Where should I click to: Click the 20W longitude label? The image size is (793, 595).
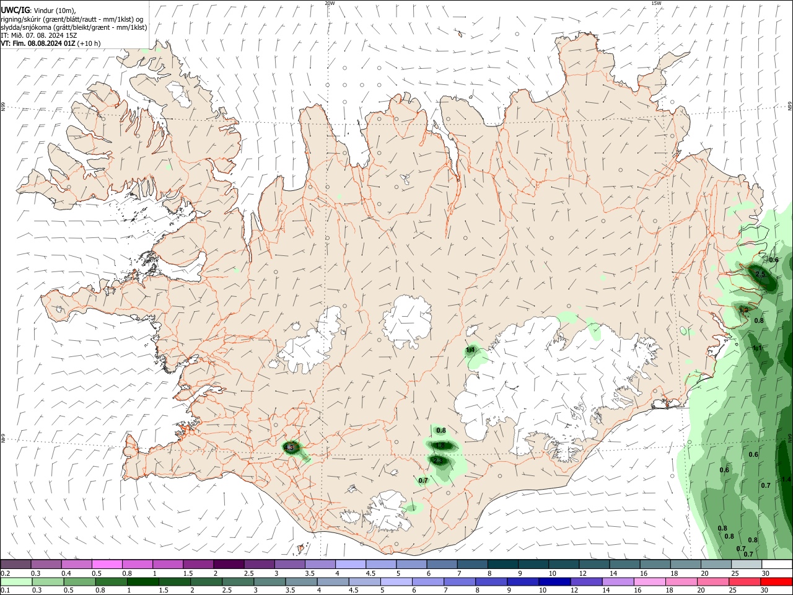330,3
